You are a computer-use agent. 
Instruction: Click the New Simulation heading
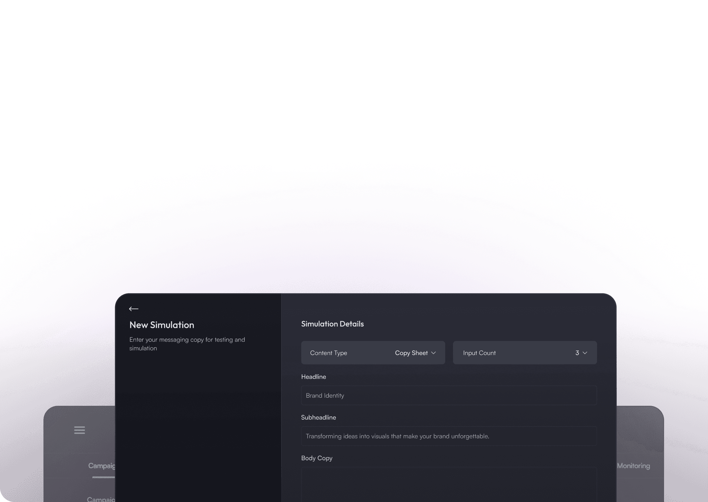tap(161, 325)
